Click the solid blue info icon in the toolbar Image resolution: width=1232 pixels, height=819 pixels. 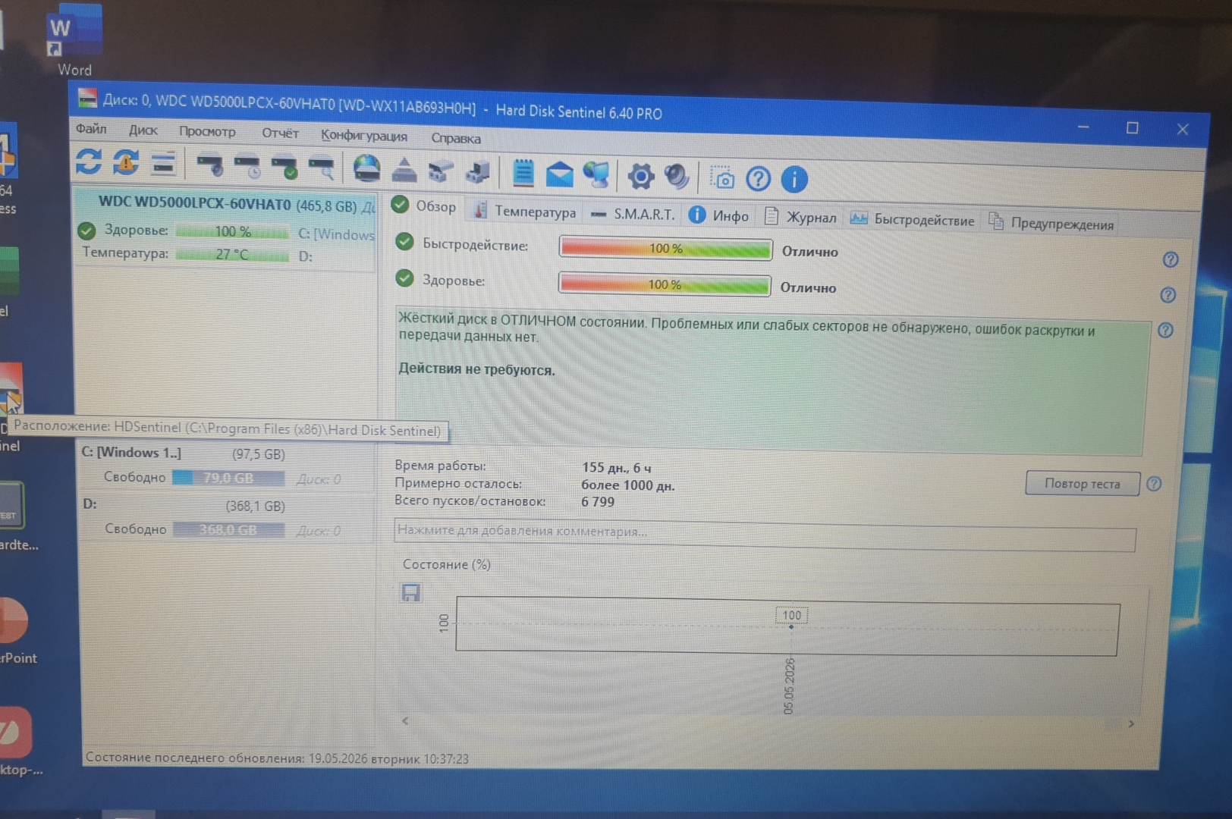794,180
